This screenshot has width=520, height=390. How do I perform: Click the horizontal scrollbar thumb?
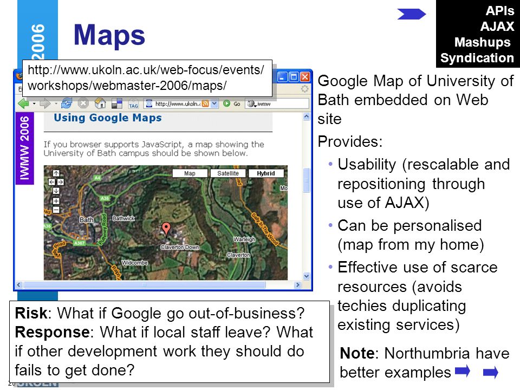coord(145,285)
